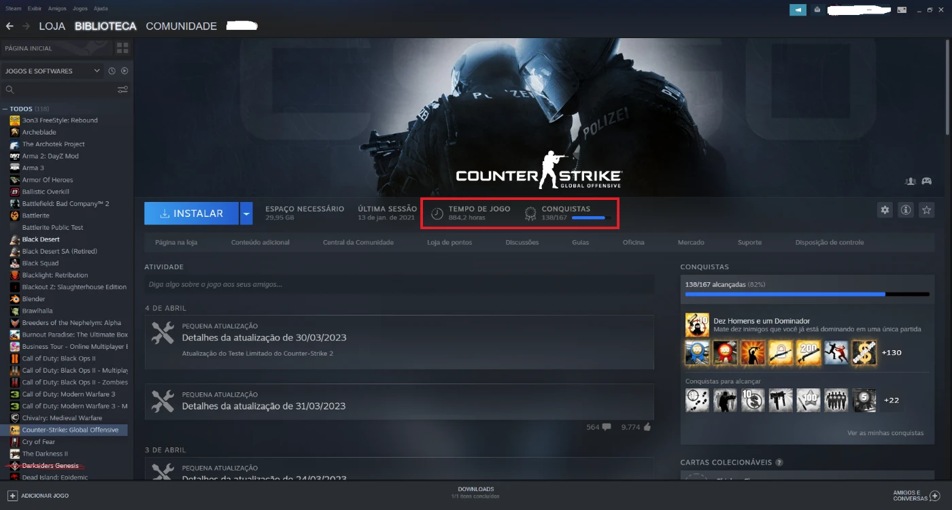The image size is (952, 510).
Task: View friends who play icon
Action: 911,181
